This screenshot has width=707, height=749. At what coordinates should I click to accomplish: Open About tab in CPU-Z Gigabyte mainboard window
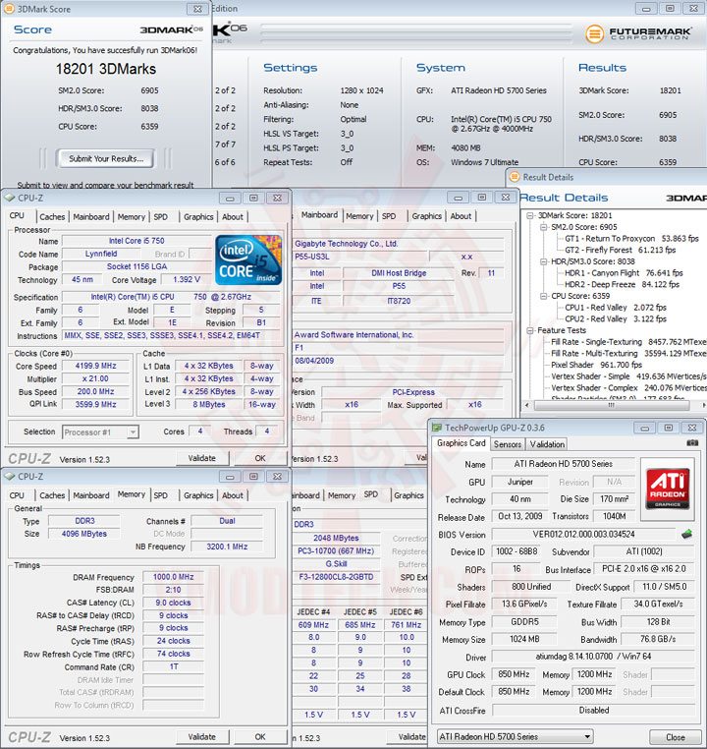point(461,216)
